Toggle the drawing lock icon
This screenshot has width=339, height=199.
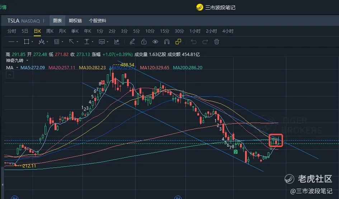pyautogui.click(x=144, y=42)
